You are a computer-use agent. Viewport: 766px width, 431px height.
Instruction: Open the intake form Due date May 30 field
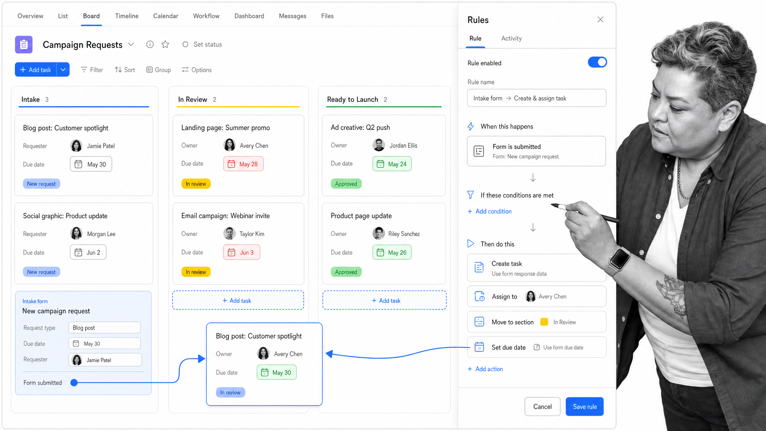point(104,343)
